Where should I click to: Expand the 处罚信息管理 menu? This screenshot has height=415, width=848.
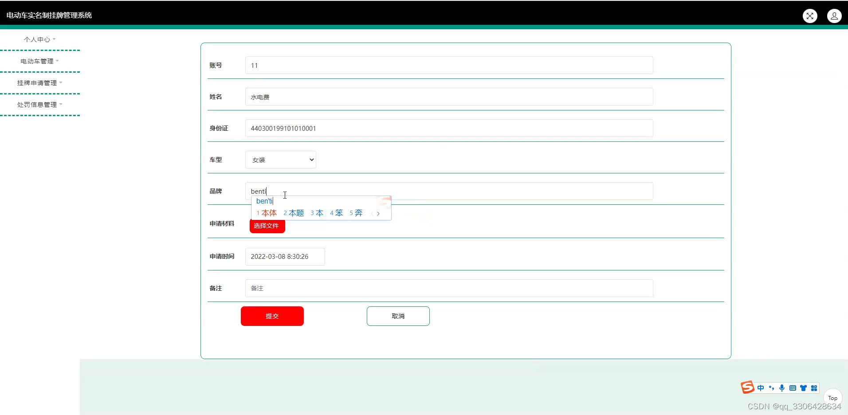click(x=40, y=105)
